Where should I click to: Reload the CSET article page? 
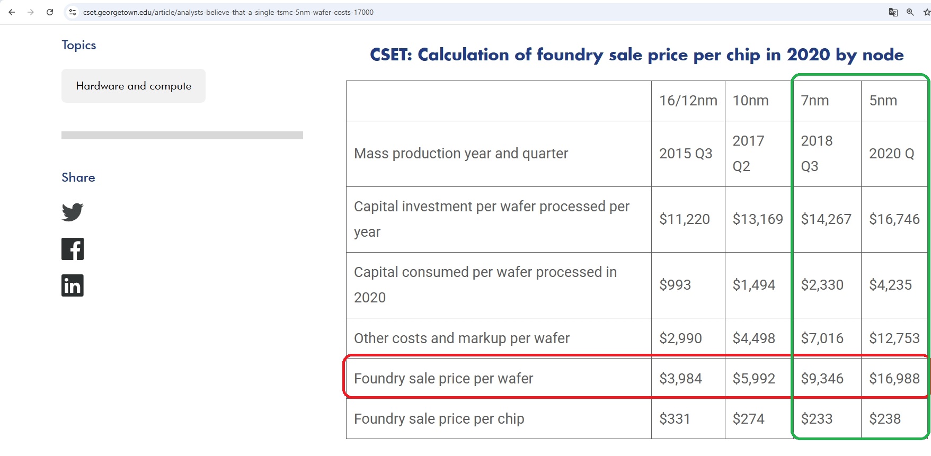[x=50, y=12]
